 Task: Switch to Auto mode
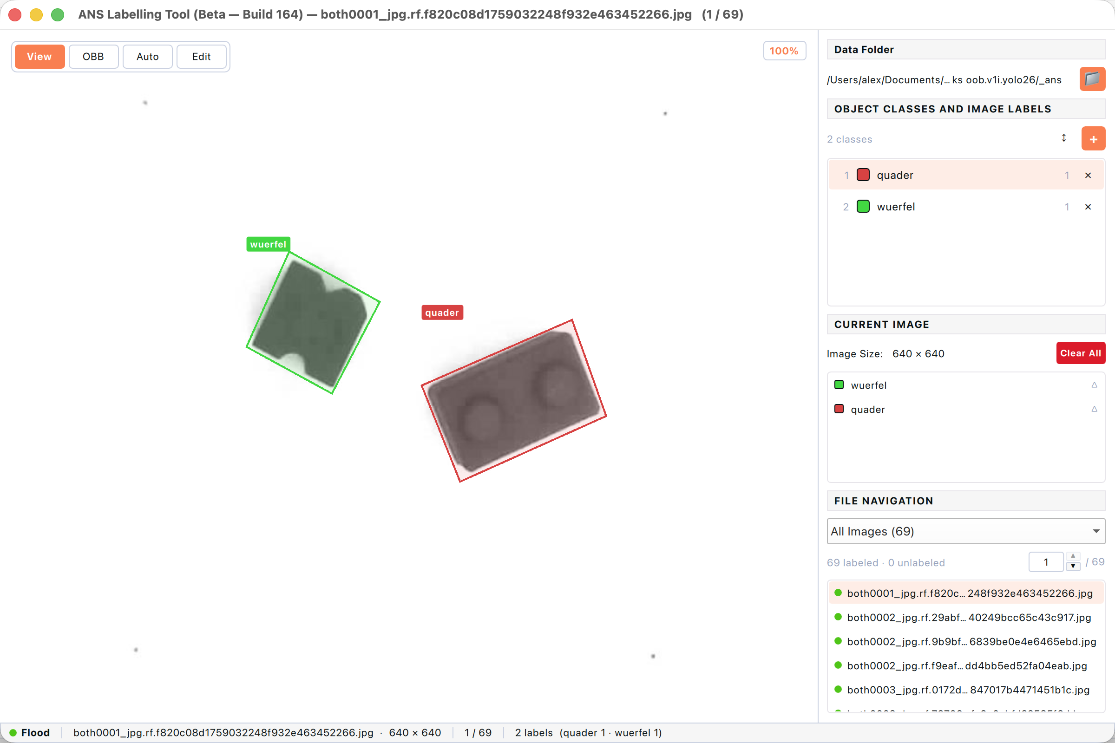[147, 56]
